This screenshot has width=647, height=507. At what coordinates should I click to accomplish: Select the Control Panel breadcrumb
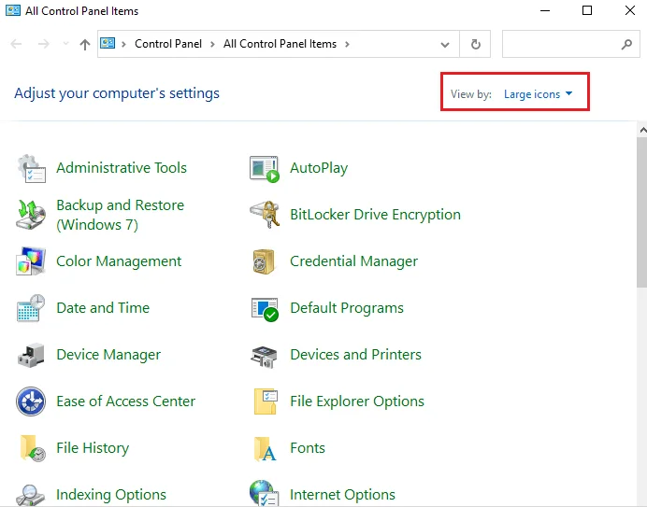pyautogui.click(x=168, y=44)
